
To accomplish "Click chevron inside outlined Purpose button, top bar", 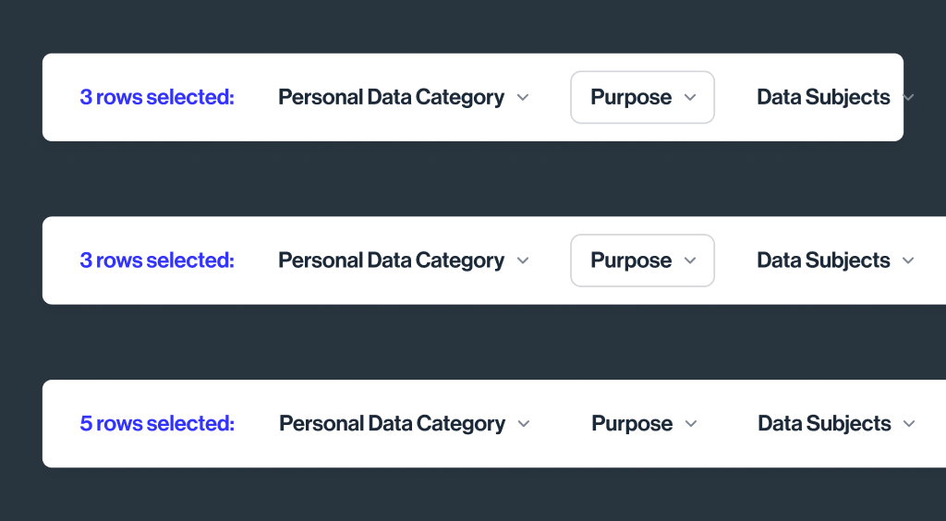I will [689, 98].
